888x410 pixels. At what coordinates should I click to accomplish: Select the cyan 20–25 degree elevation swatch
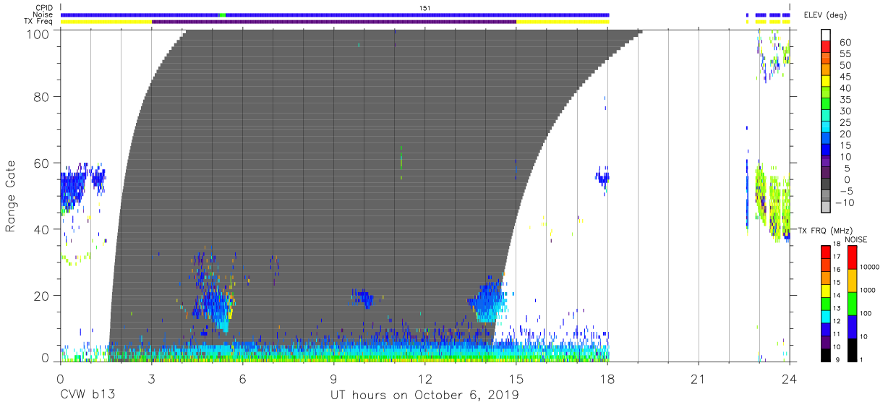click(x=827, y=128)
